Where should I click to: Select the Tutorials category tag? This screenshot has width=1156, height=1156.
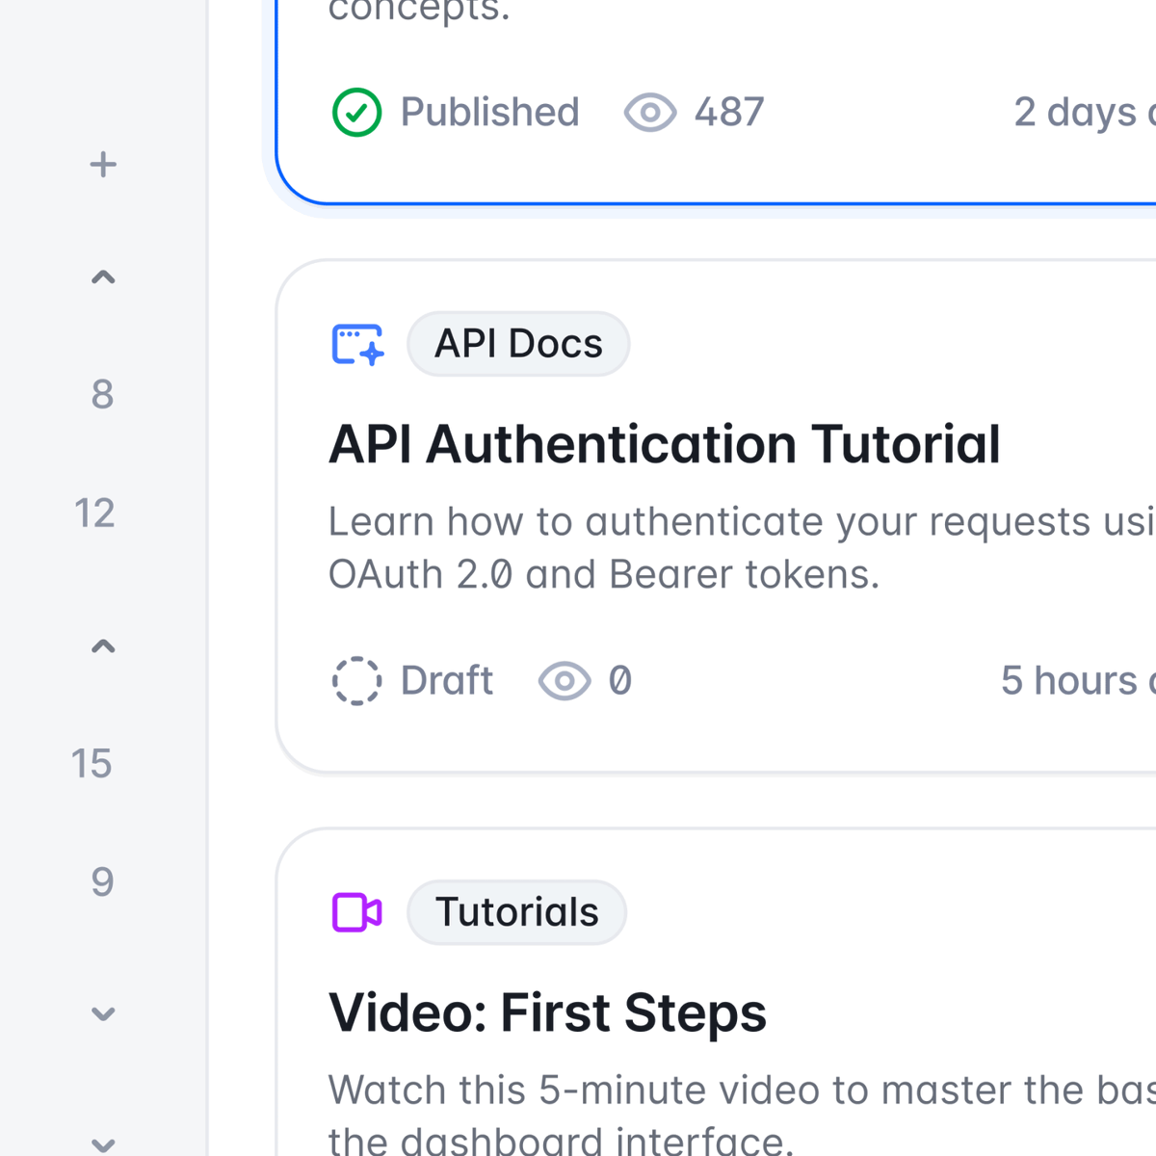pyautogui.click(x=516, y=912)
